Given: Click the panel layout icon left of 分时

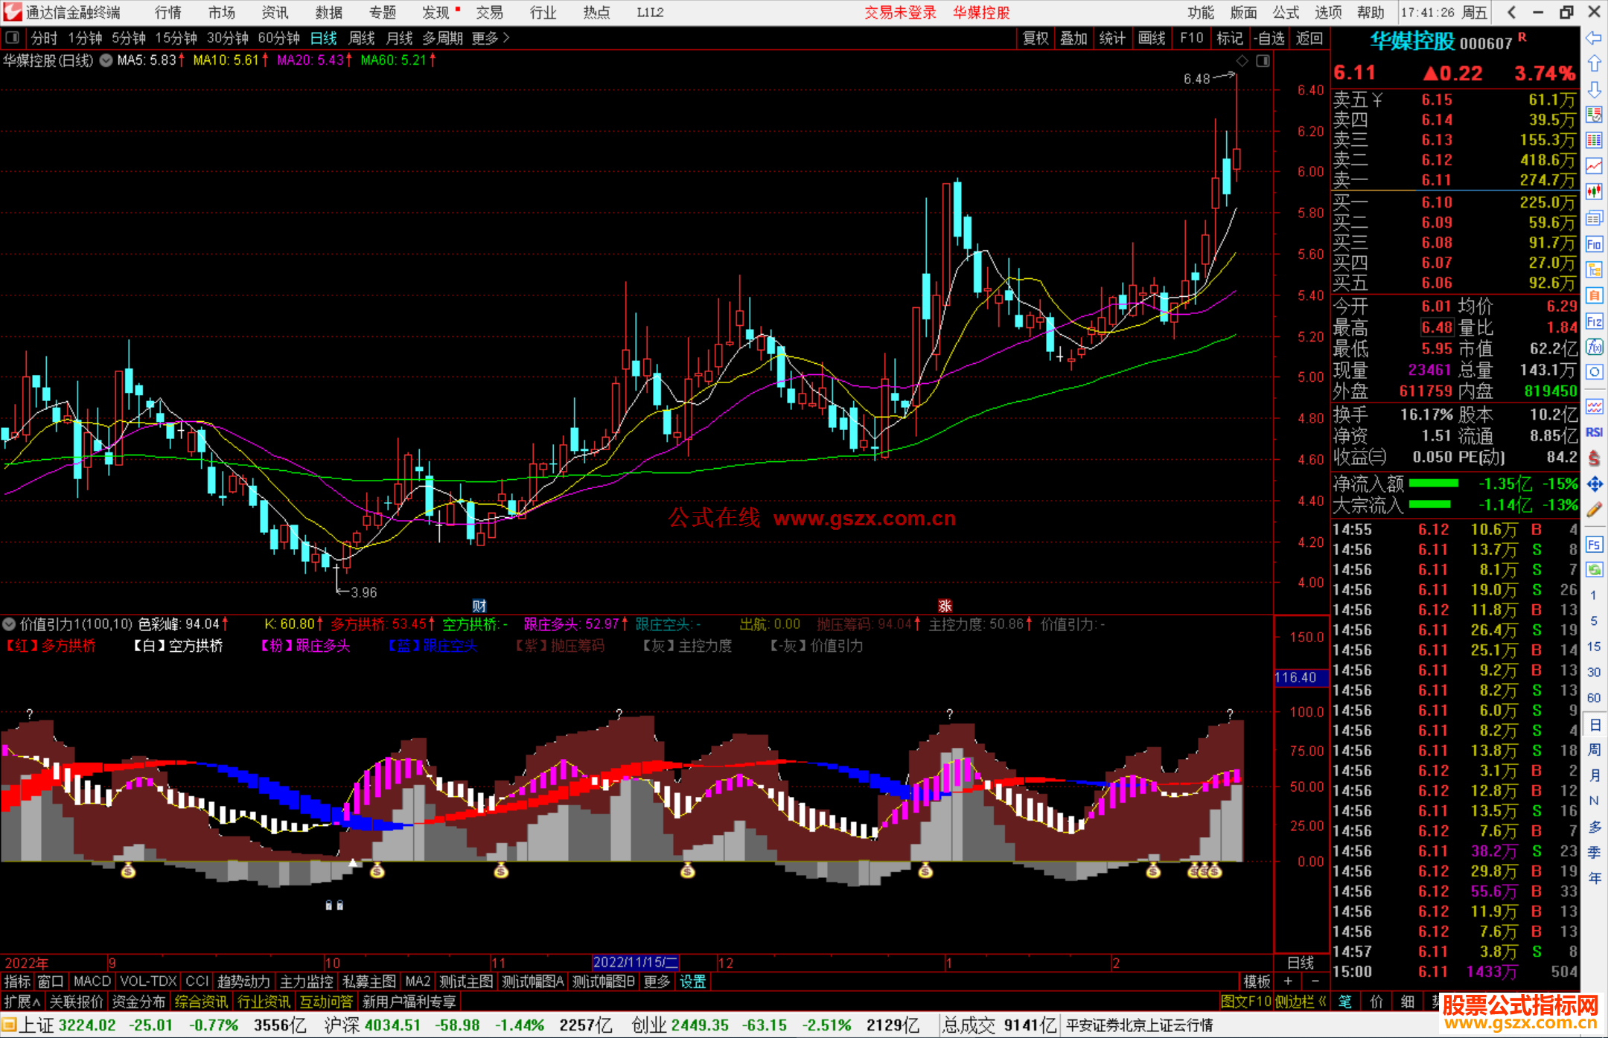Looking at the screenshot, I should [12, 38].
